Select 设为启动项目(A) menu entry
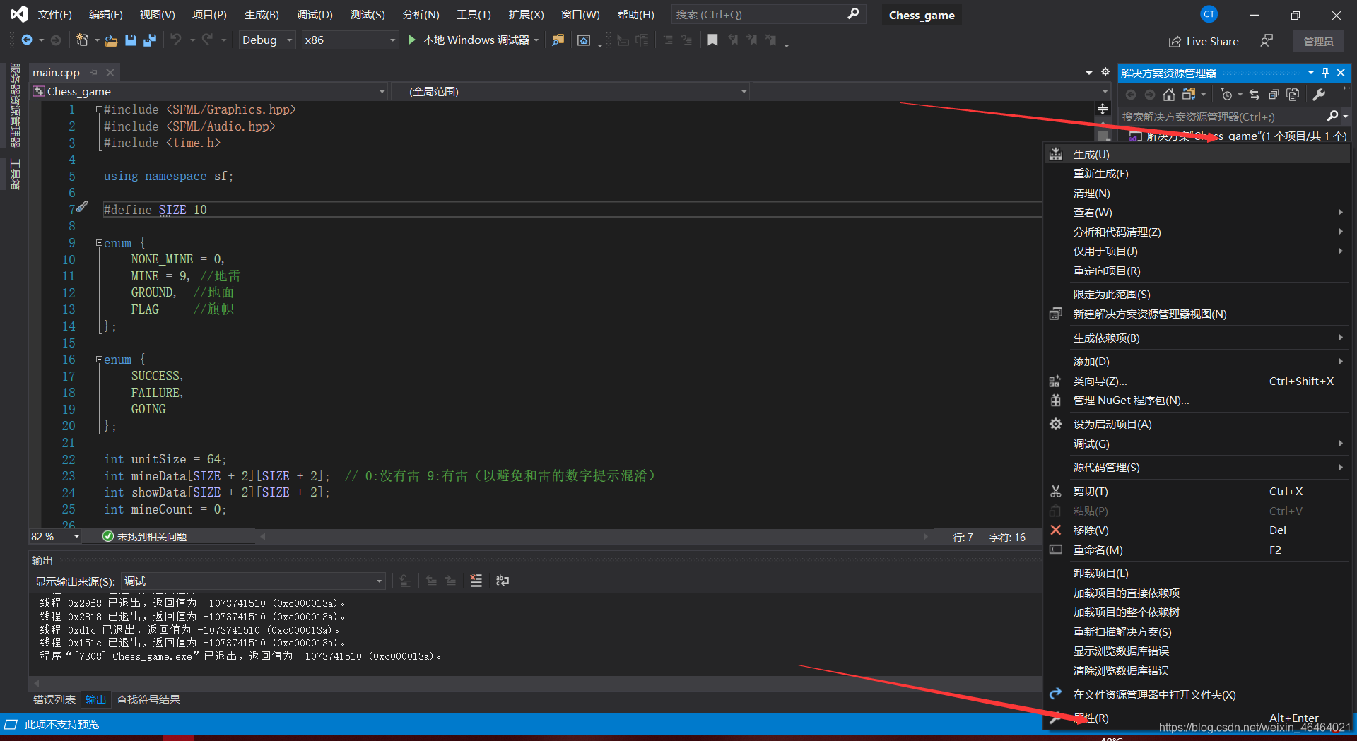 point(1198,425)
